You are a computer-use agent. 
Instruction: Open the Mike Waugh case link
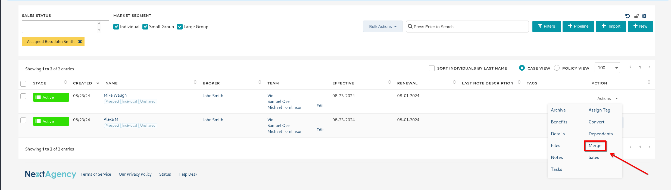click(115, 95)
